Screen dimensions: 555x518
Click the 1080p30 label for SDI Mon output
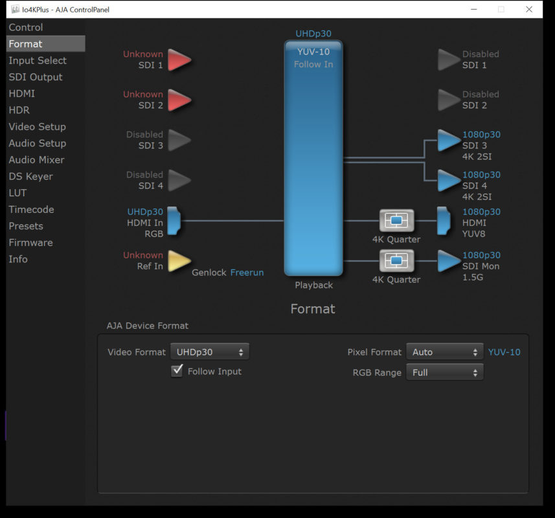pyautogui.click(x=481, y=255)
